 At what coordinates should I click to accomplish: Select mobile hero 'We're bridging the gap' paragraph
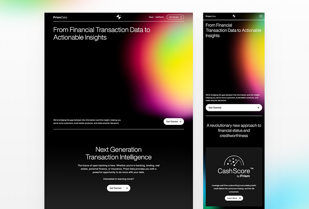point(233,98)
